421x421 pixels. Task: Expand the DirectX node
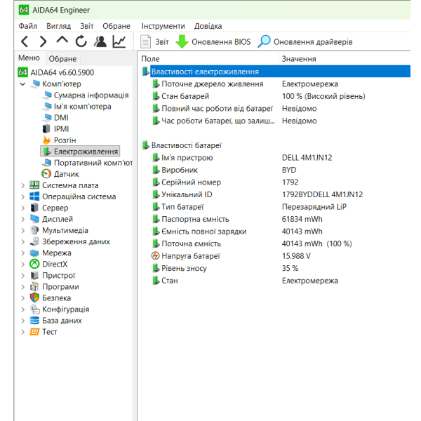click(23, 265)
